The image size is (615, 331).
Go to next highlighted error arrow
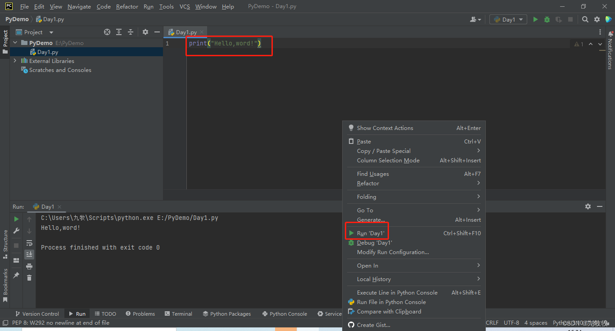(x=600, y=44)
